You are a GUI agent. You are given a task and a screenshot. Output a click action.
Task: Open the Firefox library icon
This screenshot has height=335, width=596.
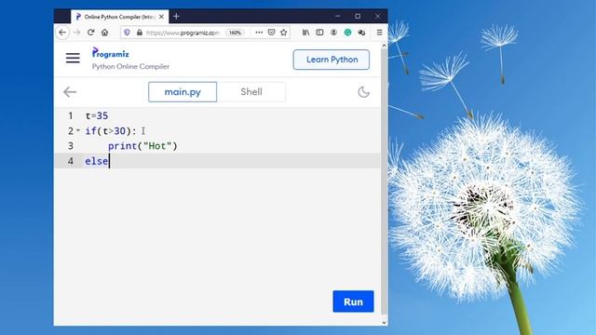305,33
